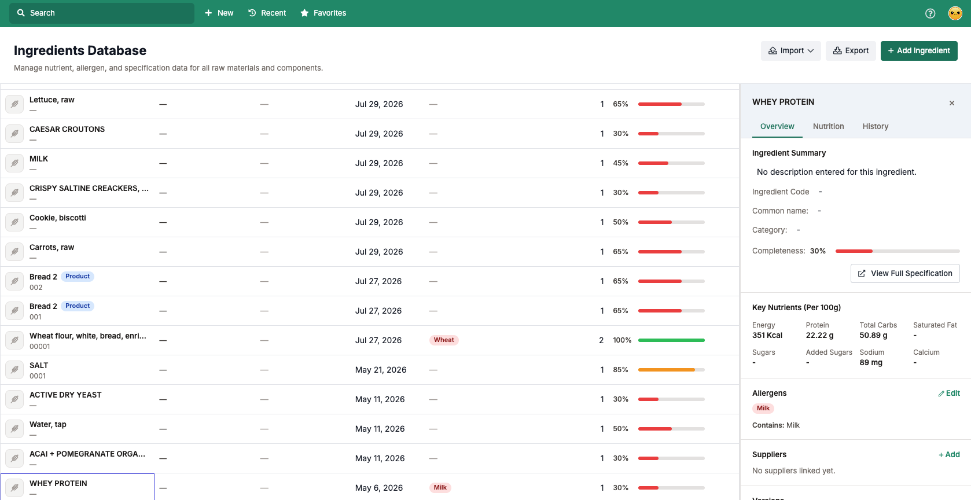Create a New item from top bar
This screenshot has width=971, height=500.
tap(219, 13)
